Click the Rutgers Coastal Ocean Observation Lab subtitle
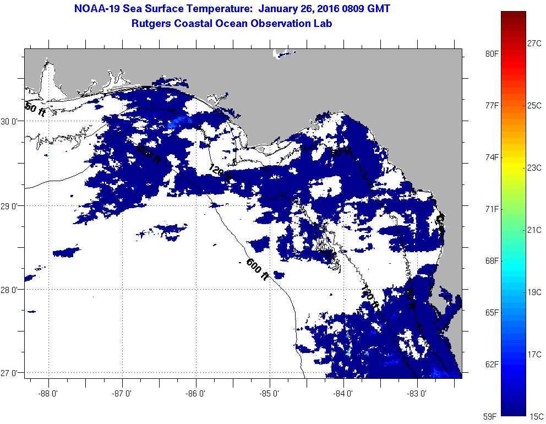The image size is (546, 424). click(232, 24)
